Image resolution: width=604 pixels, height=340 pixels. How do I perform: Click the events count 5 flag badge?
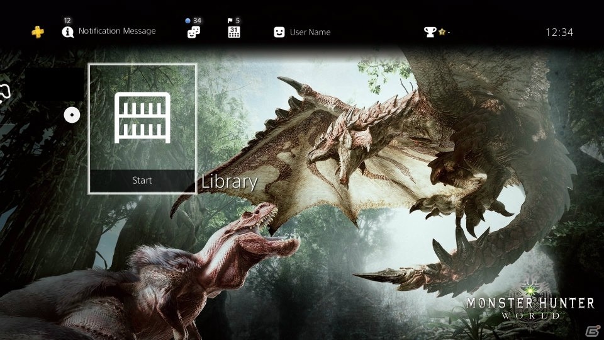point(234,20)
